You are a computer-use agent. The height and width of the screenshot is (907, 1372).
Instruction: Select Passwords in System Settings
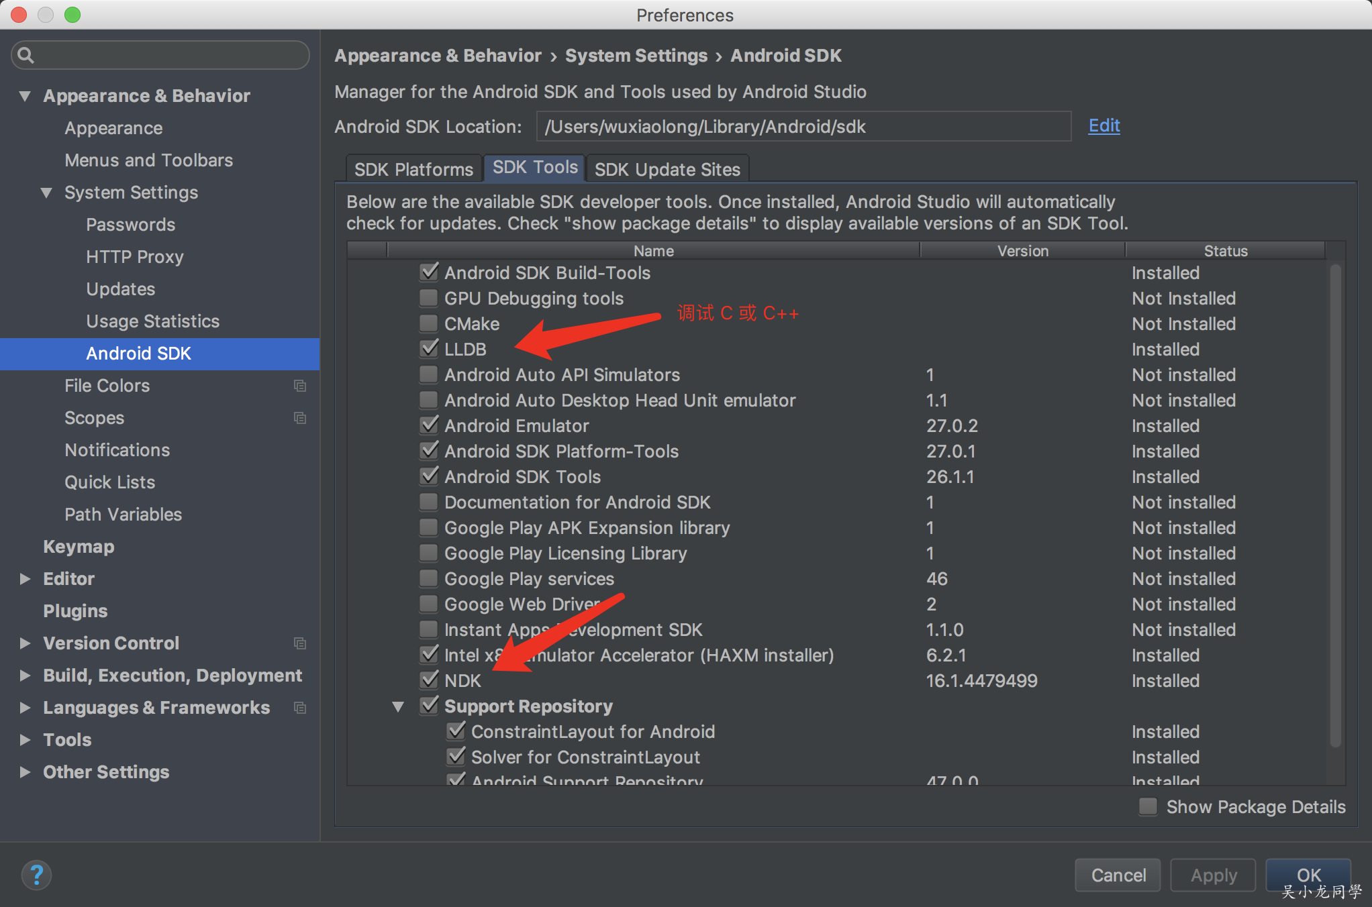[x=130, y=225]
